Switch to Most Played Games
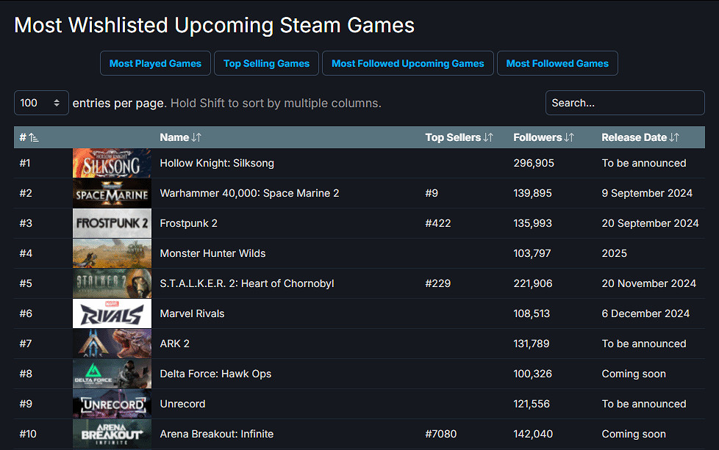Viewport: 719px width, 450px height. (x=155, y=63)
